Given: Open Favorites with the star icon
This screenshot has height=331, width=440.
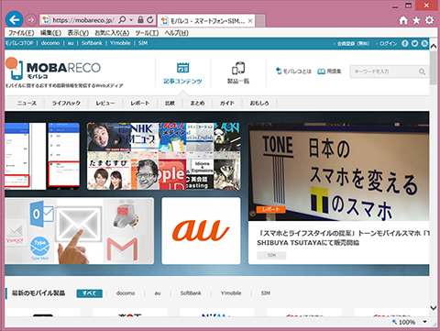Looking at the screenshot, I should tap(416, 20).
